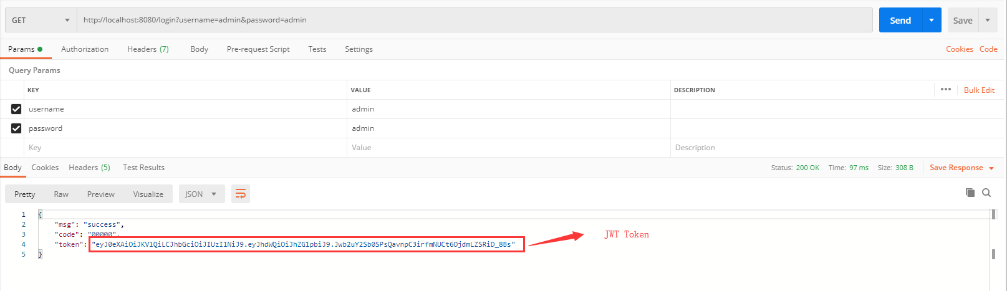1007x291 pixels.
Task: Open the three-dots column options menu
Action: click(945, 89)
